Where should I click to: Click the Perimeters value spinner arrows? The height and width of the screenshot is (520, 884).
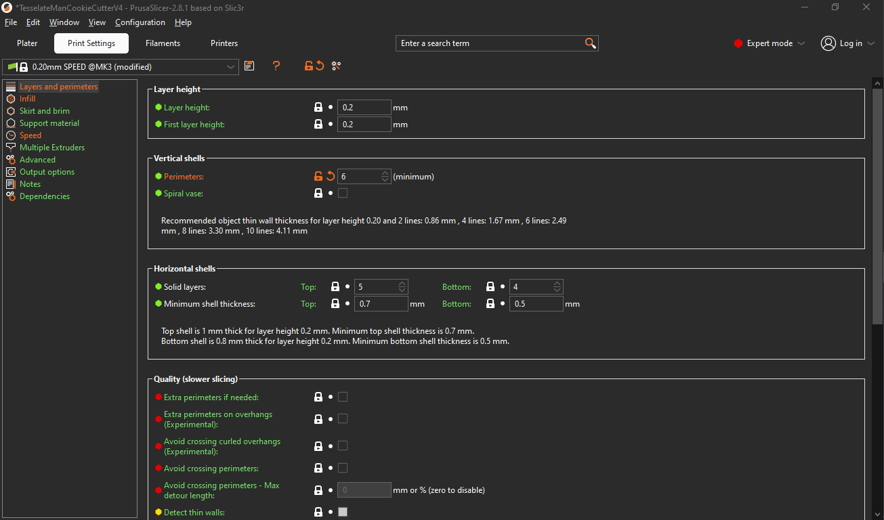385,176
